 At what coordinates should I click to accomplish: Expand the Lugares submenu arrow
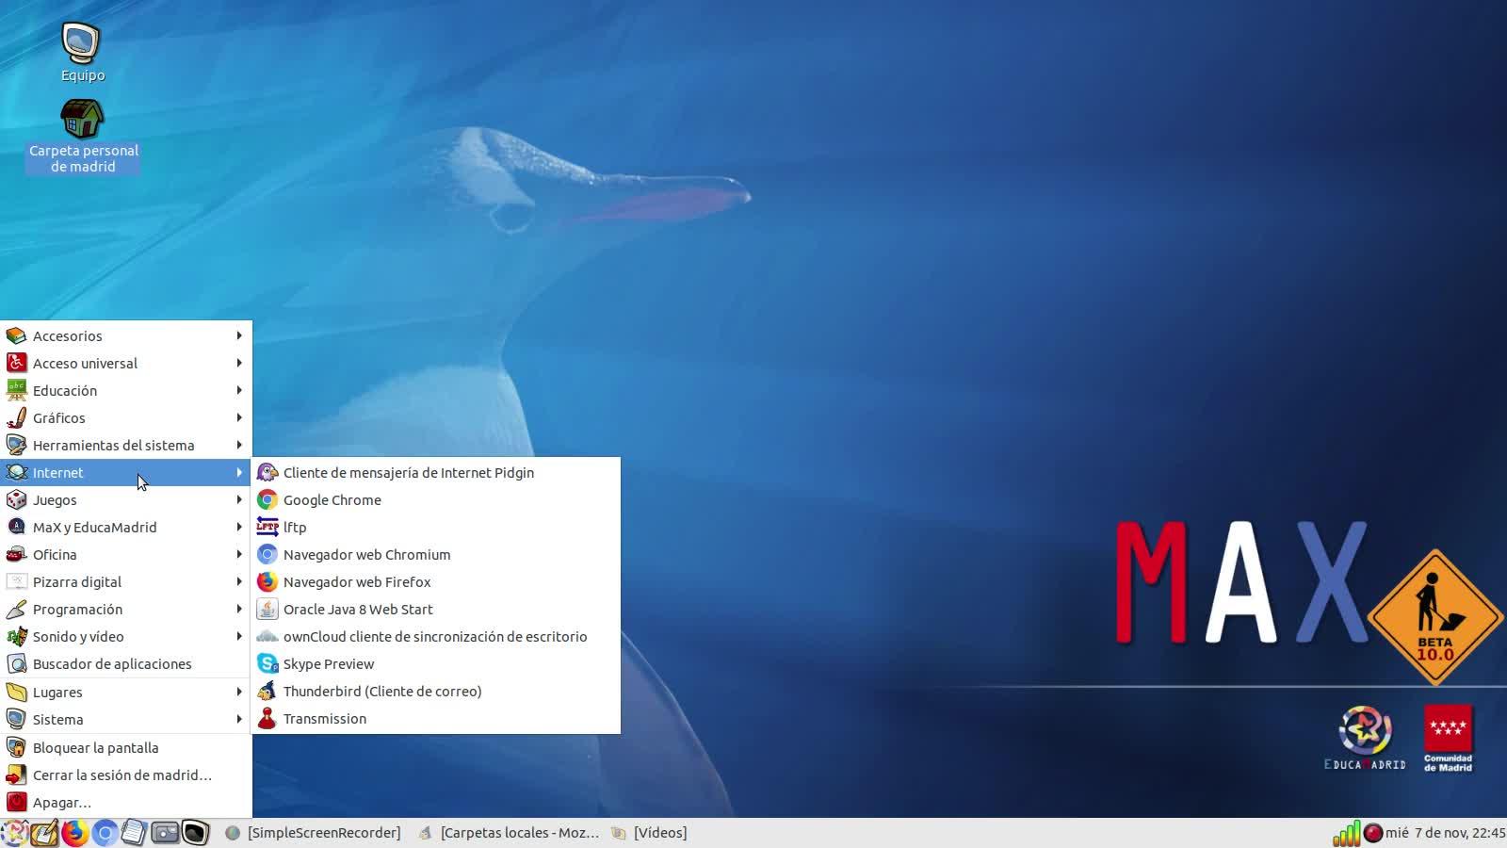239,693
